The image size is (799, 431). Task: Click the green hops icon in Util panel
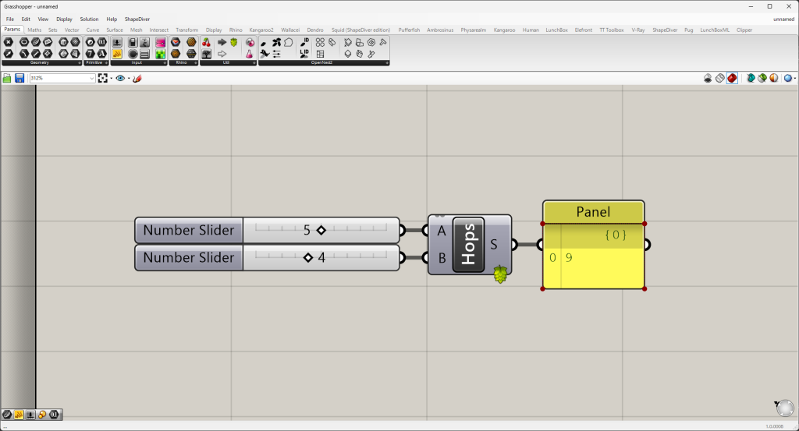click(x=233, y=42)
